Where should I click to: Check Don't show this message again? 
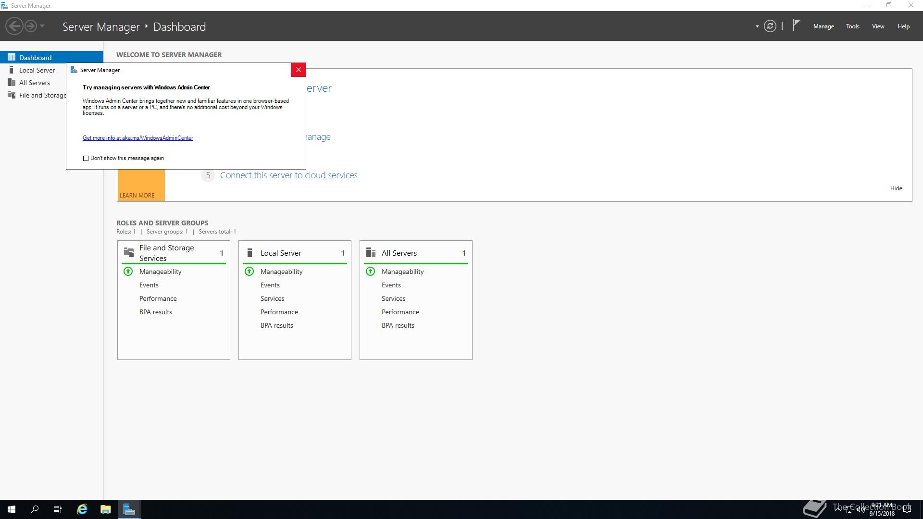click(x=86, y=158)
